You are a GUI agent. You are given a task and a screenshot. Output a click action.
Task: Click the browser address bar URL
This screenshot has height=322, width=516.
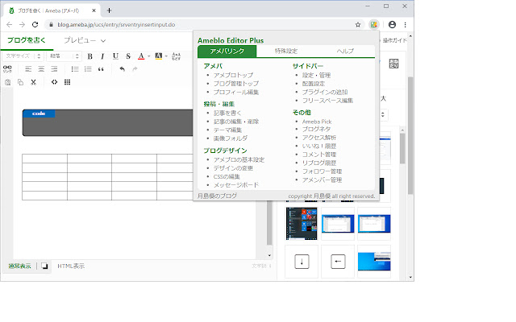point(116,25)
